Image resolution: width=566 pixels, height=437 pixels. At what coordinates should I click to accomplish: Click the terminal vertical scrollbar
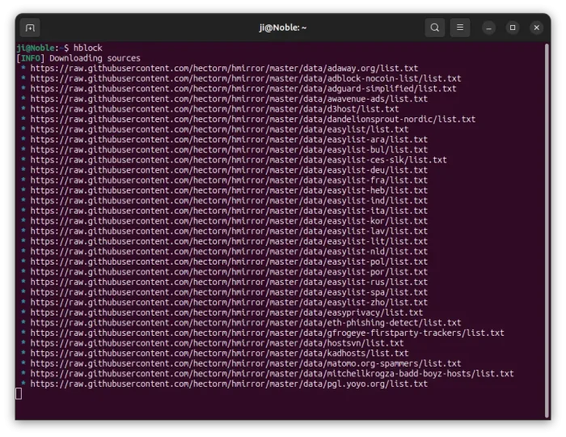point(547,231)
